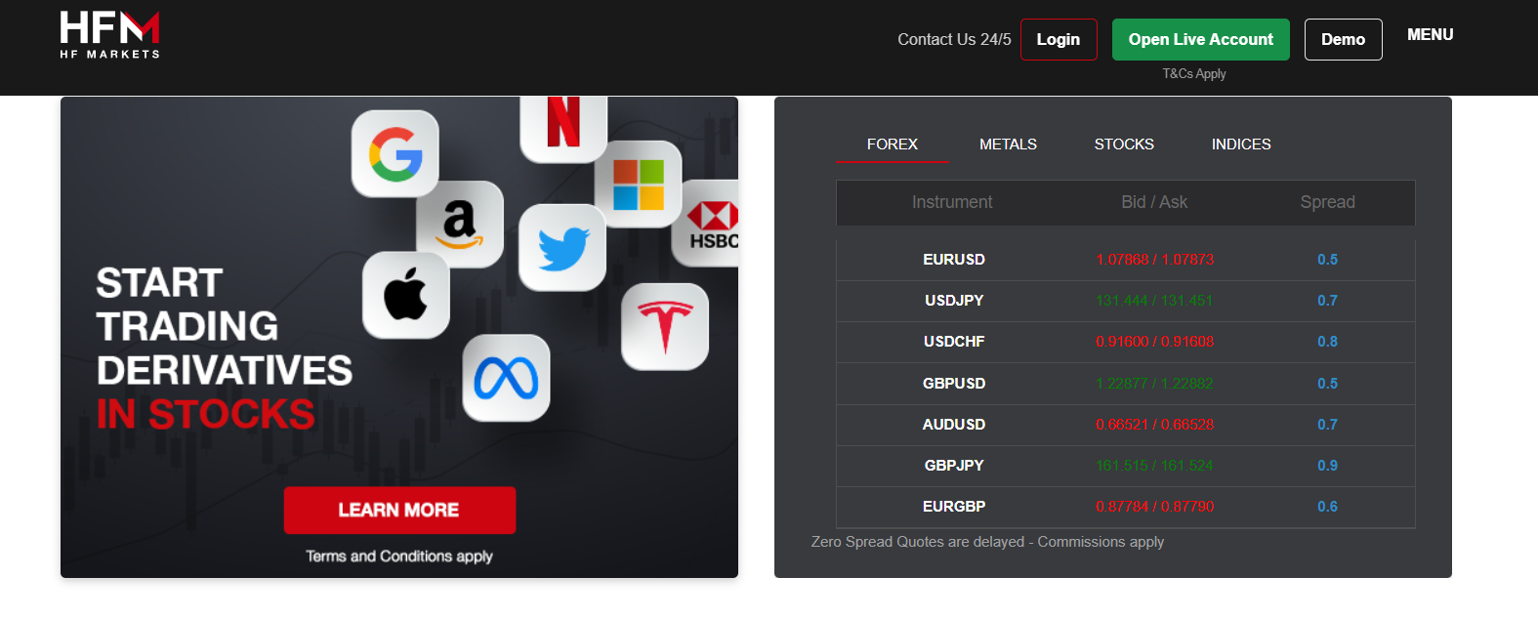This screenshot has height=618, width=1538.
Task: Click the Twitter bird icon
Action: pos(562,248)
